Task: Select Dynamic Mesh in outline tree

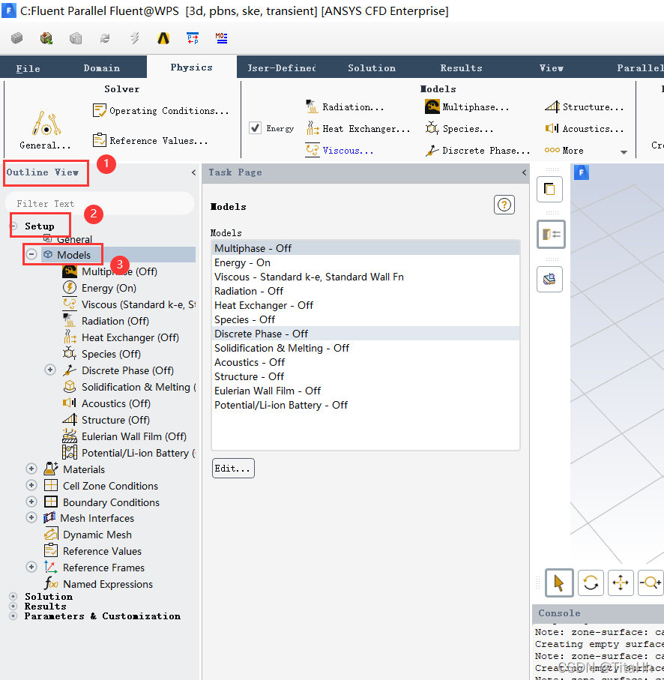Action: [x=97, y=535]
